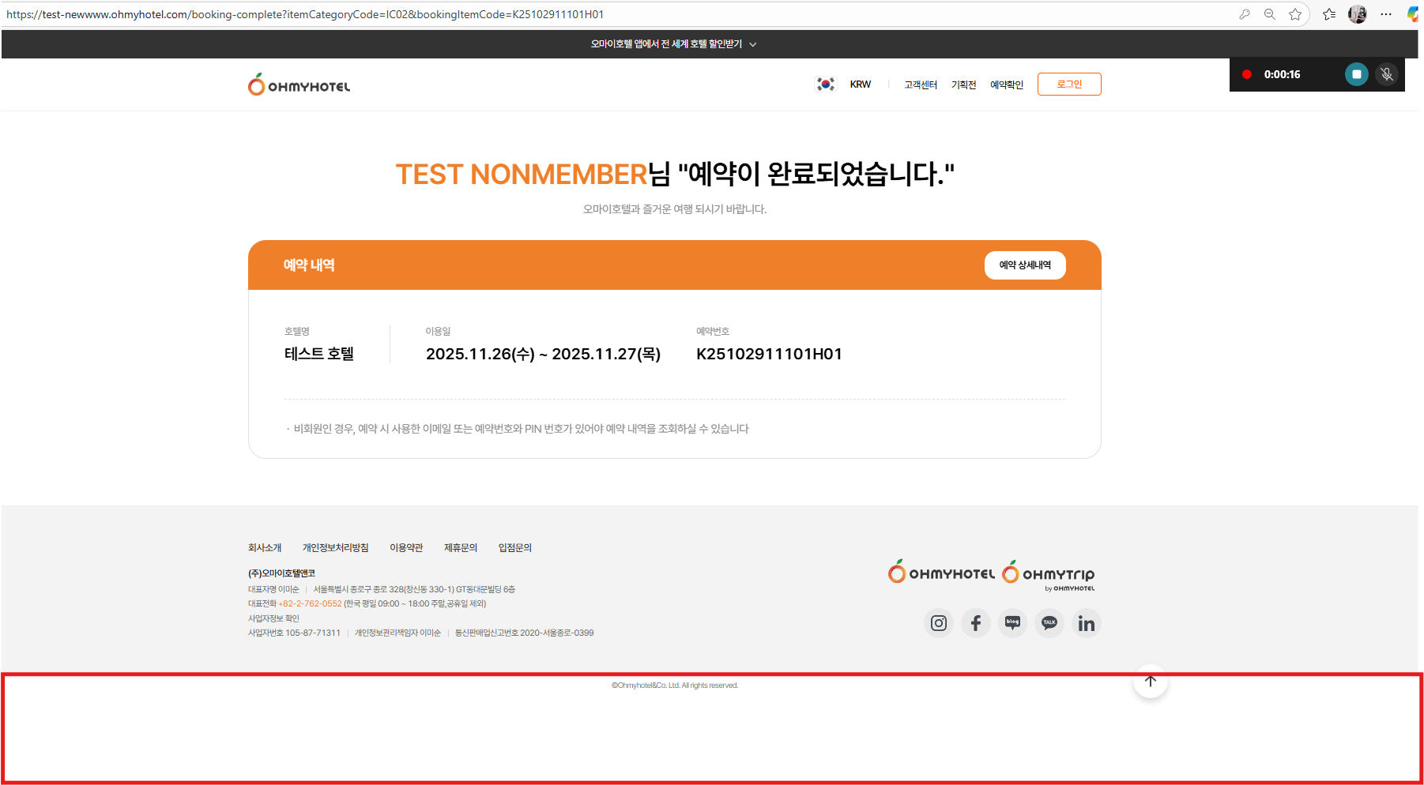Expand the app discount banner chevron
The height and width of the screenshot is (785, 1424).
[753, 45]
